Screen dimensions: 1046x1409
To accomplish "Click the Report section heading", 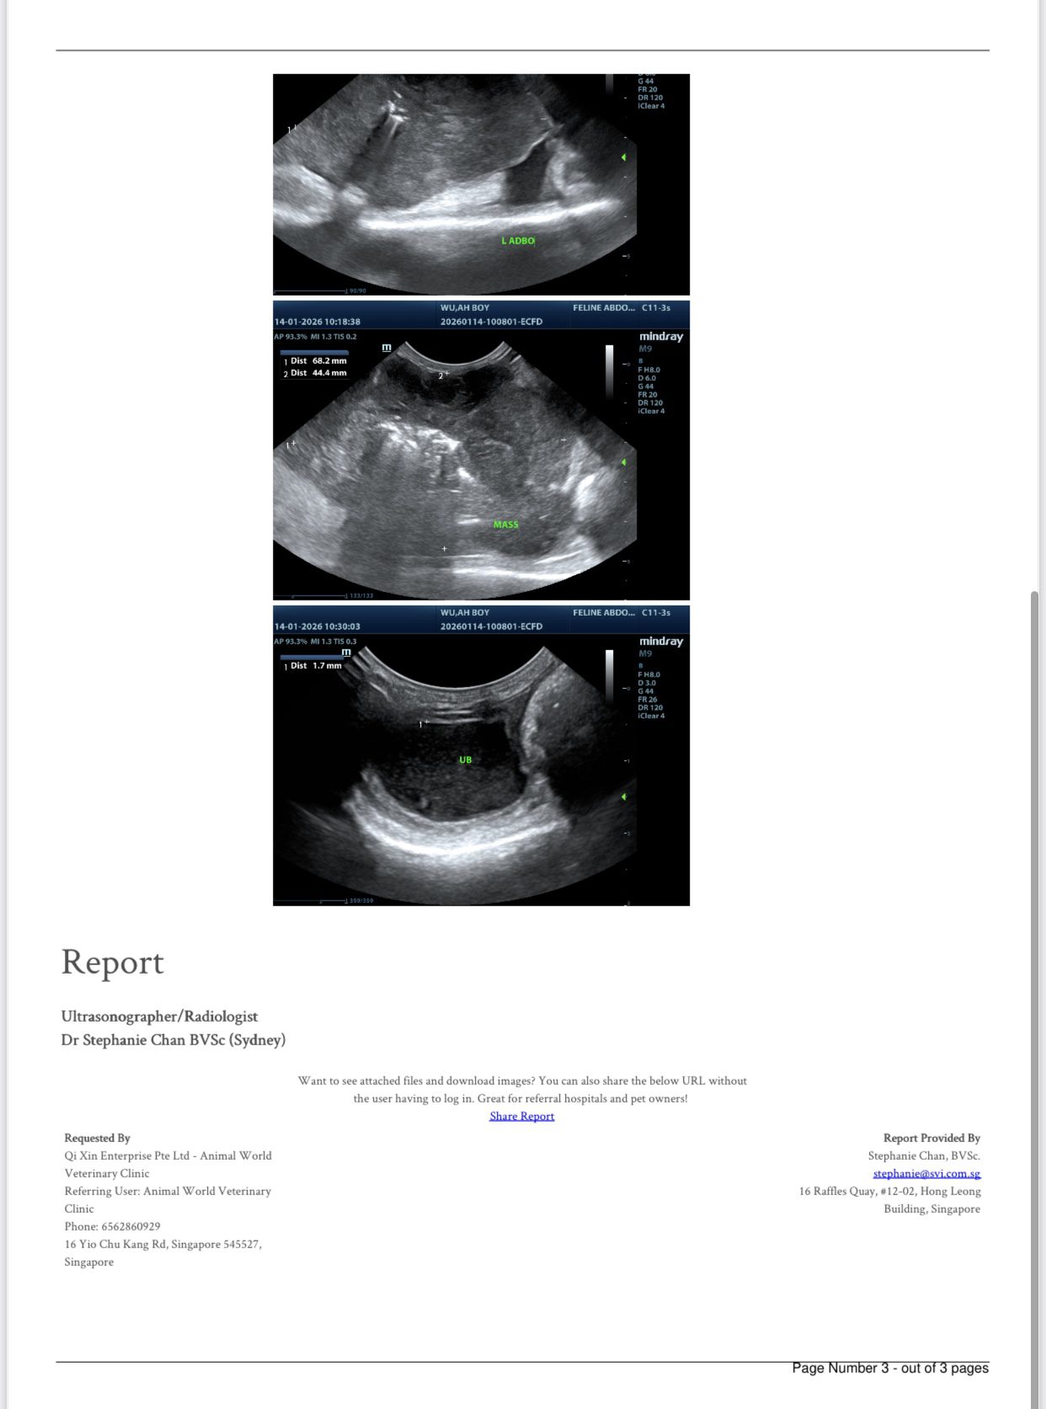I will [112, 963].
